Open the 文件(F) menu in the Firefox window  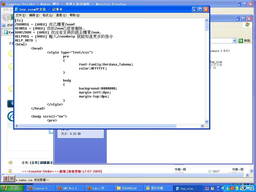click(8, 10)
